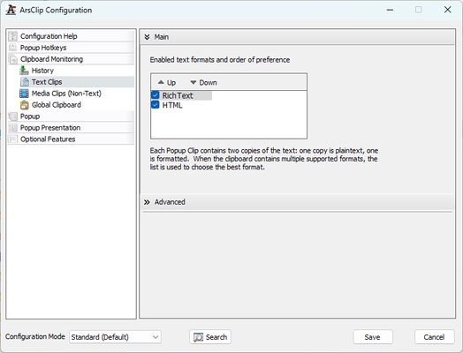Click the Configuration Help icon
The width and height of the screenshot is (463, 353).
[12, 36]
